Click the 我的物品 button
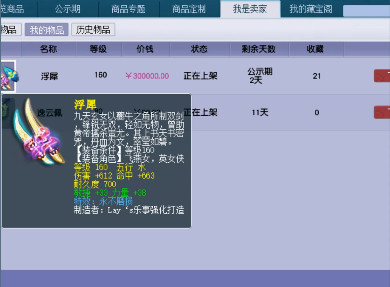Image resolution: width=390 pixels, height=287 pixels. pos(47,30)
